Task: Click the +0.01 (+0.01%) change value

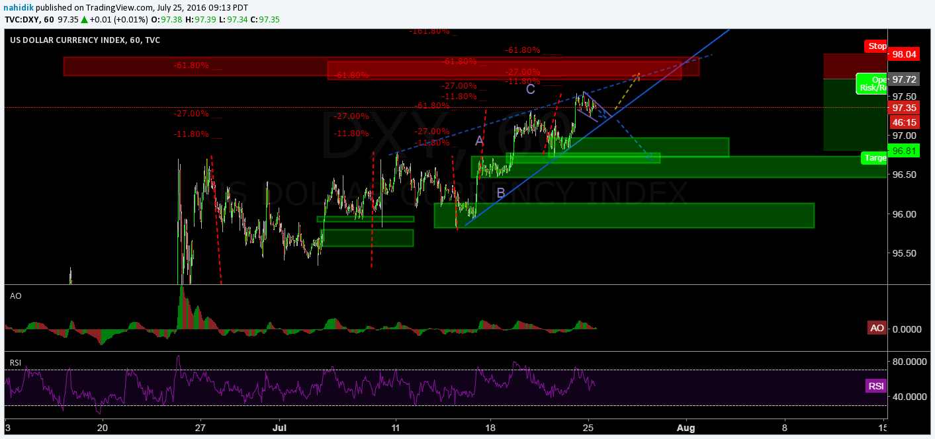Action: (118, 19)
